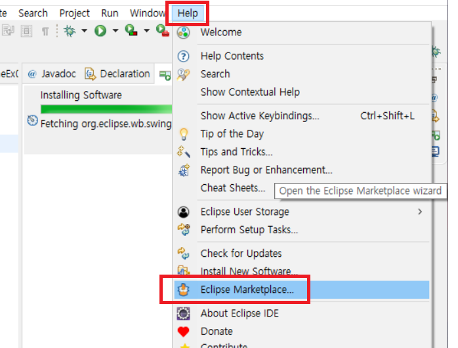Screen dimensions: 458x348
Task: Open Tips and Tricks
Action: [x=302, y=152]
